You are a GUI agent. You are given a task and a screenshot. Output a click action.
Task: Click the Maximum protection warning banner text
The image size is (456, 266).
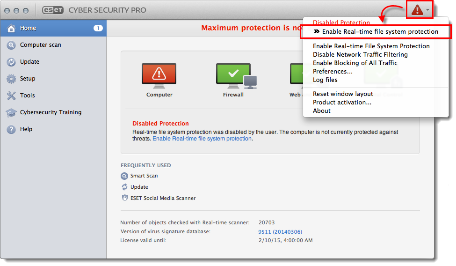tap(252, 28)
